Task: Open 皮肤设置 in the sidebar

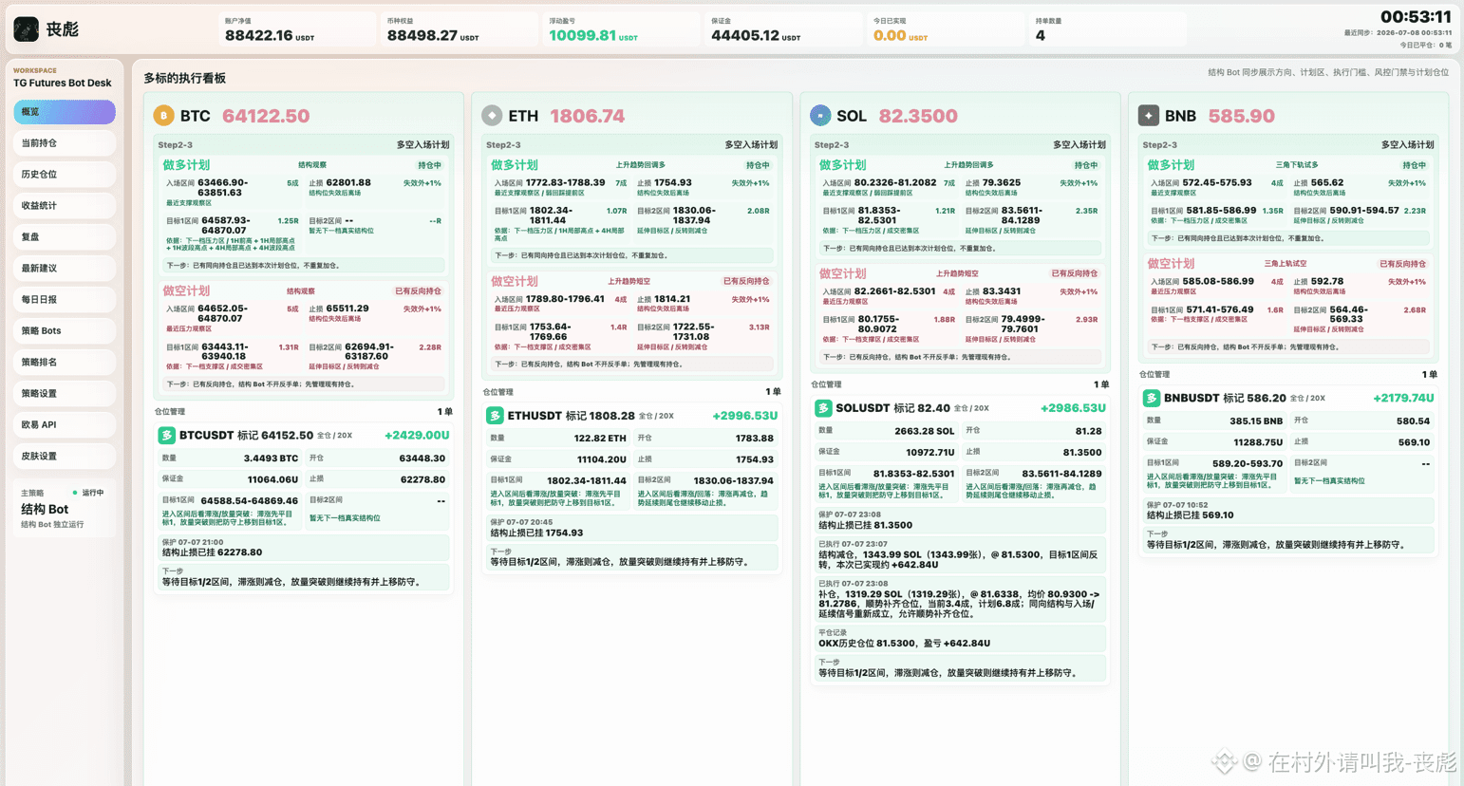Action: [x=65, y=457]
